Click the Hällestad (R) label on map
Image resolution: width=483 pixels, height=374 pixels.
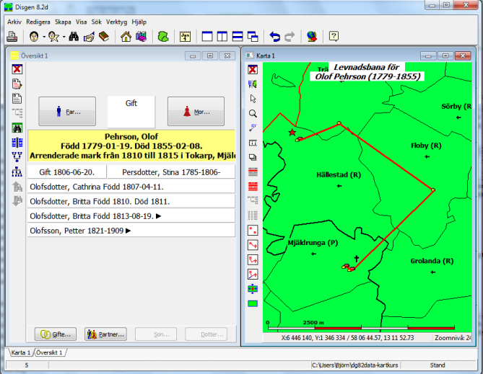(x=339, y=174)
